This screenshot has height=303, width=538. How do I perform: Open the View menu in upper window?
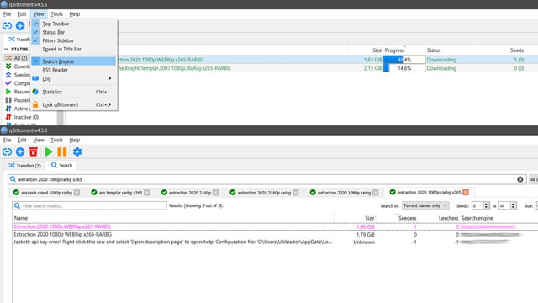click(39, 14)
